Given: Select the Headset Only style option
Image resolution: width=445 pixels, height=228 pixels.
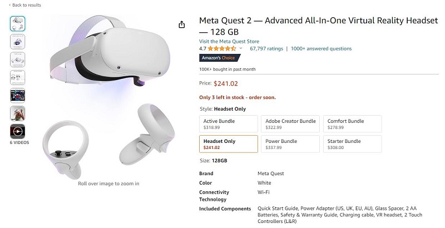Looking at the screenshot, I should click(228, 144).
